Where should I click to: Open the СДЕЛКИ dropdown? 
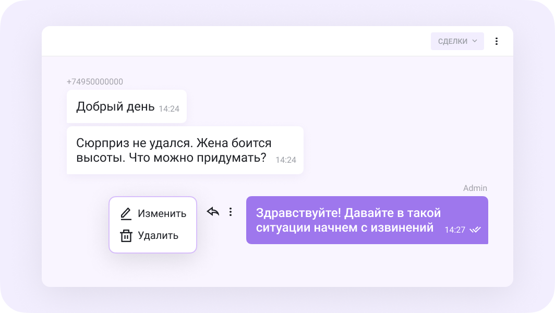coord(457,41)
